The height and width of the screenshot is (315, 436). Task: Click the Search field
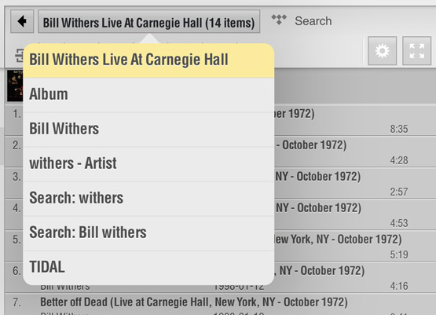point(313,21)
